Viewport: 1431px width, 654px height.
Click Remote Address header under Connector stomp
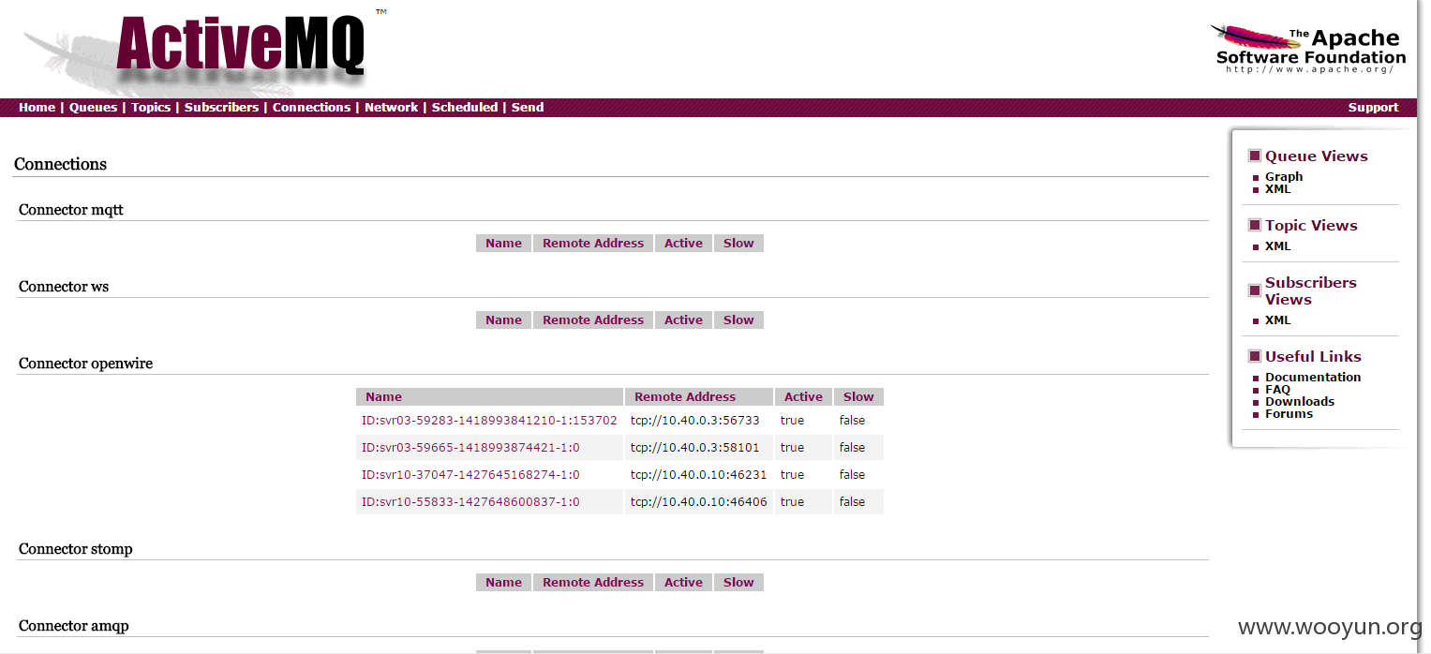[593, 582]
